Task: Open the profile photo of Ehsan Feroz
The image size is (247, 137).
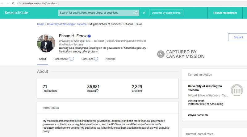Action: point(46,43)
